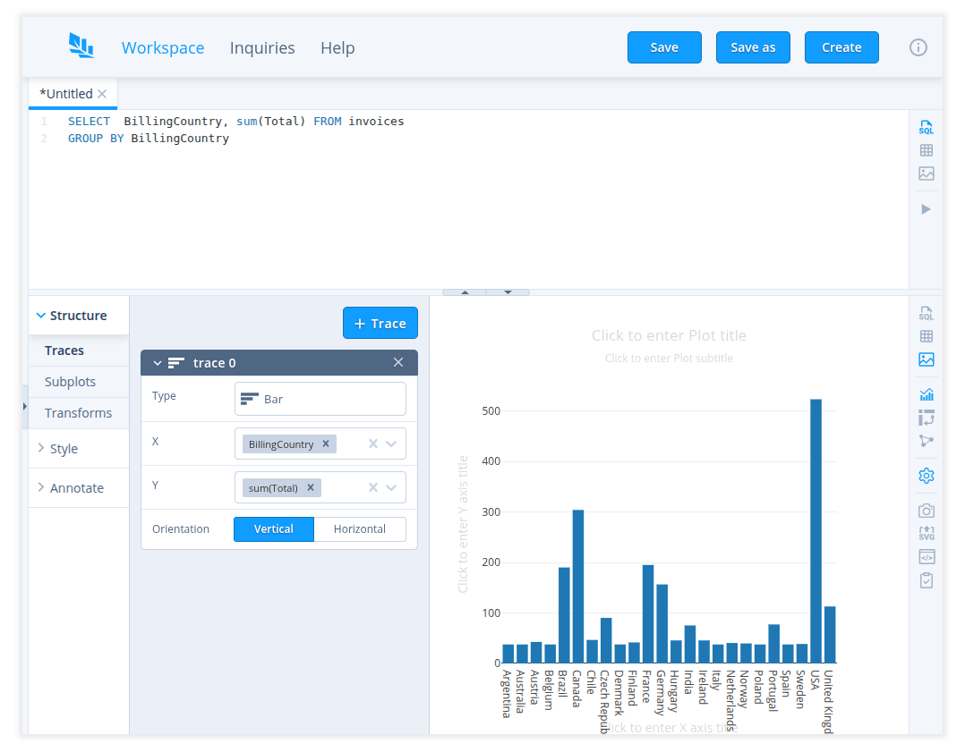Open the Inquiries menu

tap(262, 48)
